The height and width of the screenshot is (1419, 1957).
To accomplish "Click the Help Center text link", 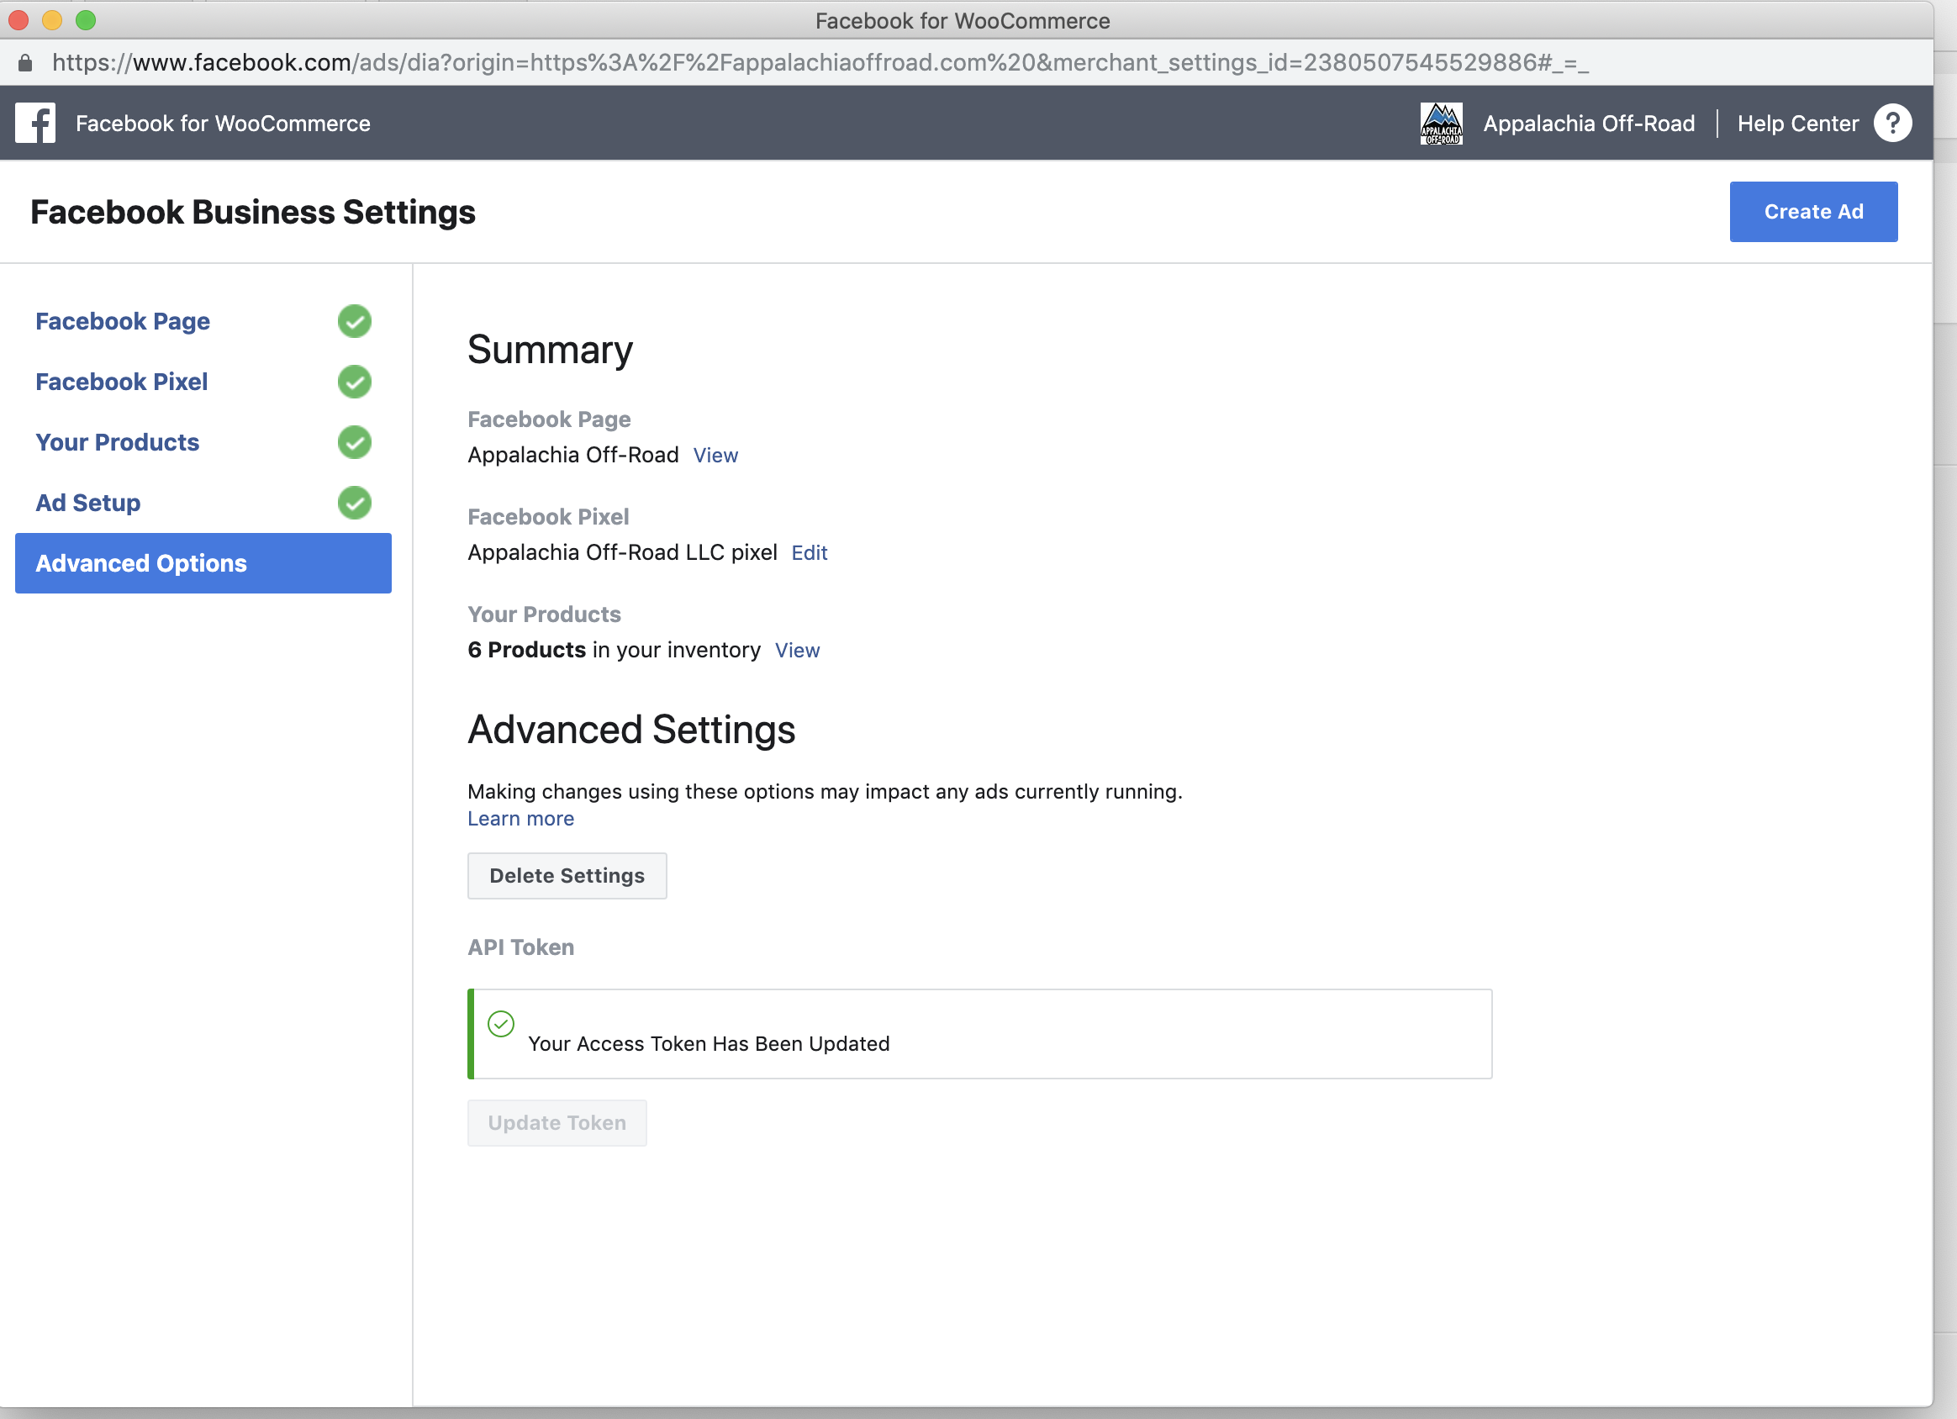I will [1797, 124].
